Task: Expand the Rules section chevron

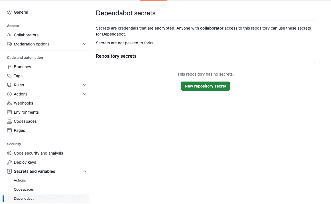Action: pyautogui.click(x=85, y=85)
